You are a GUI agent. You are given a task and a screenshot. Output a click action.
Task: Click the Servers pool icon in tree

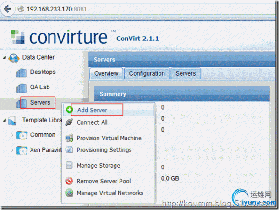[22, 103]
